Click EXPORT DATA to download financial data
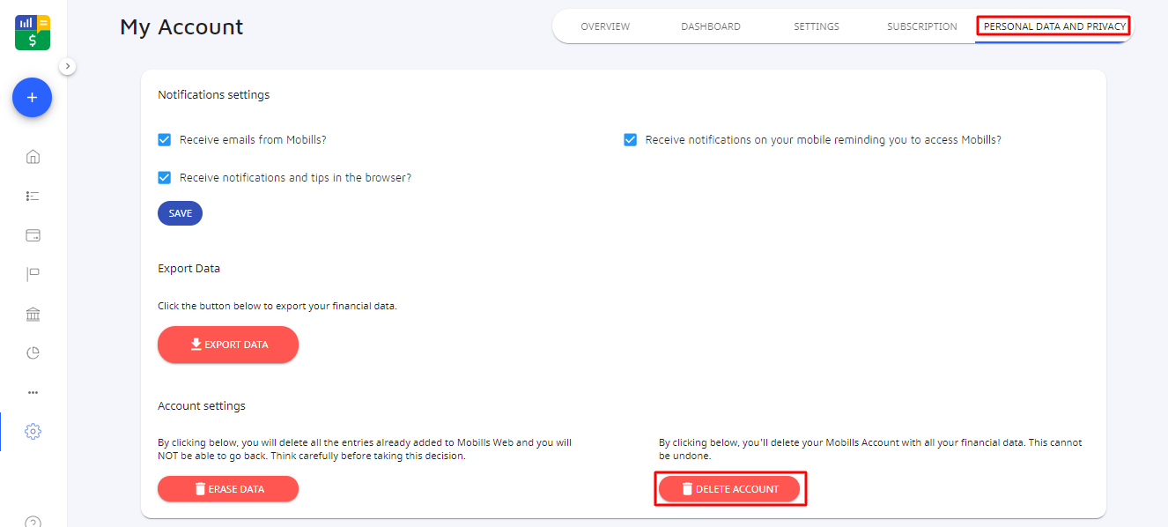Screen dimensions: 1168x527 point(227,345)
